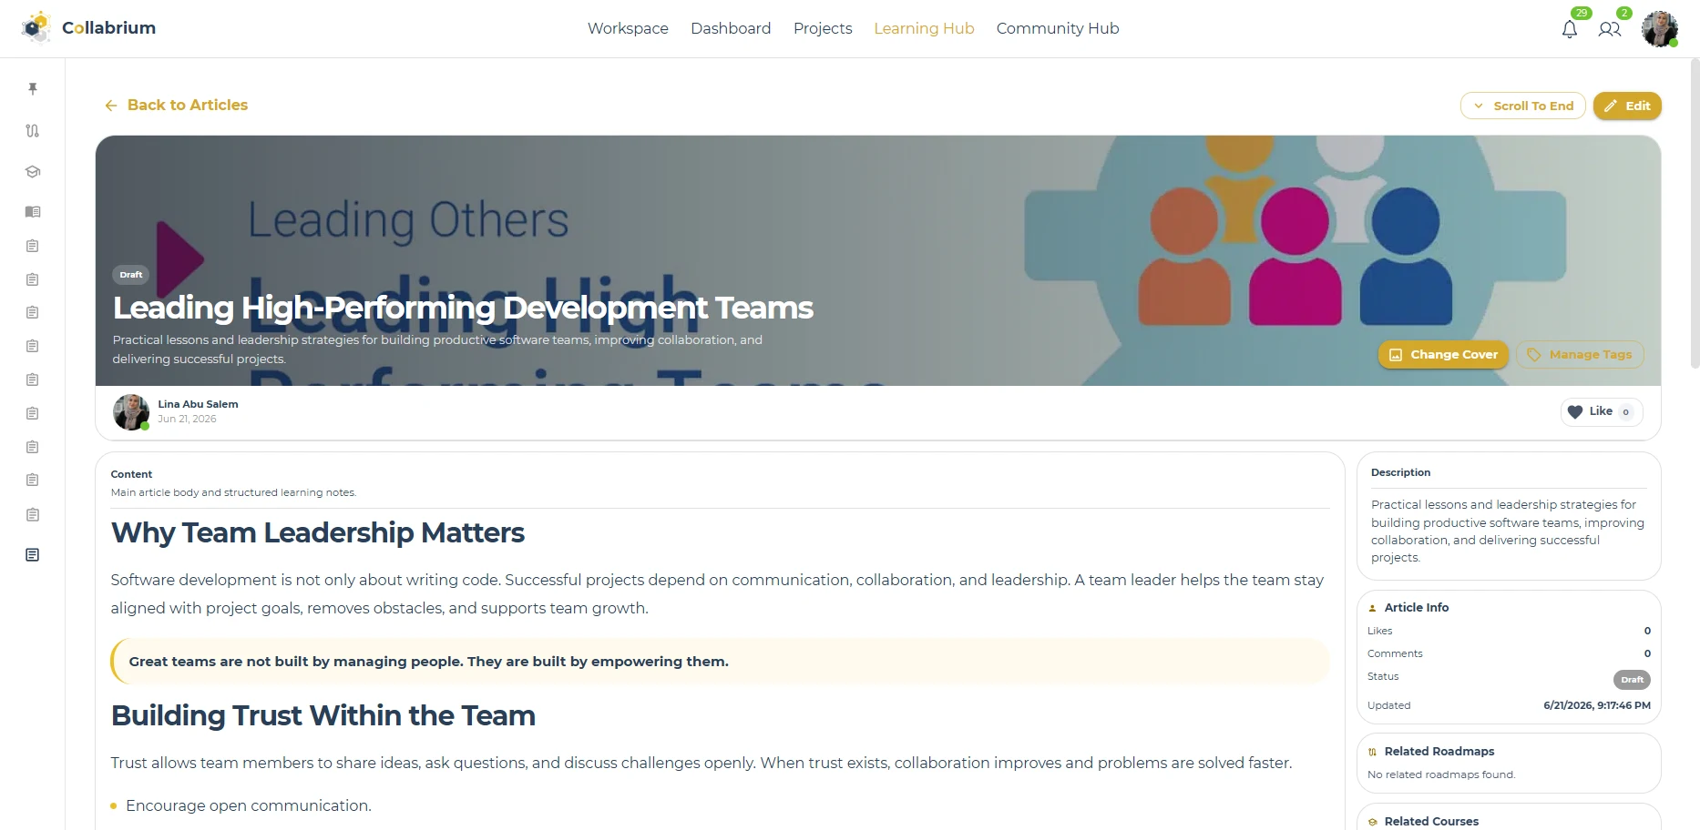The image size is (1700, 830).
Task: Go to the Workspace menu
Action: (628, 28)
